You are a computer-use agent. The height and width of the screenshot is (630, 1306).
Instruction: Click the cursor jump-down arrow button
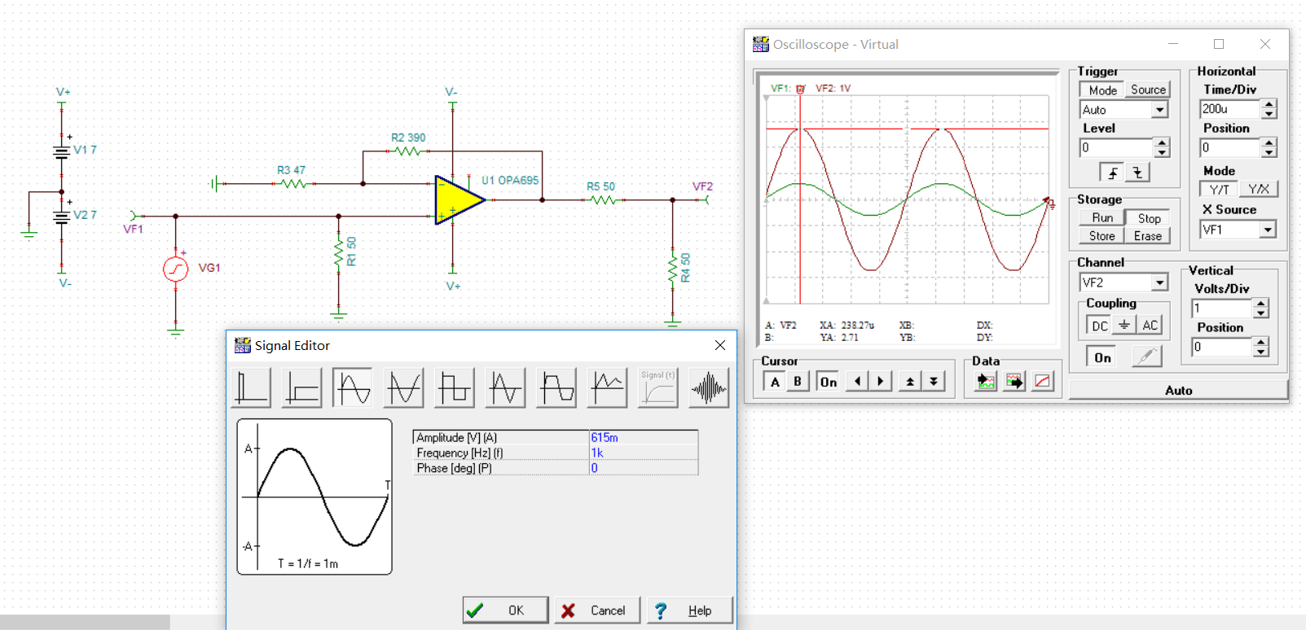934,382
